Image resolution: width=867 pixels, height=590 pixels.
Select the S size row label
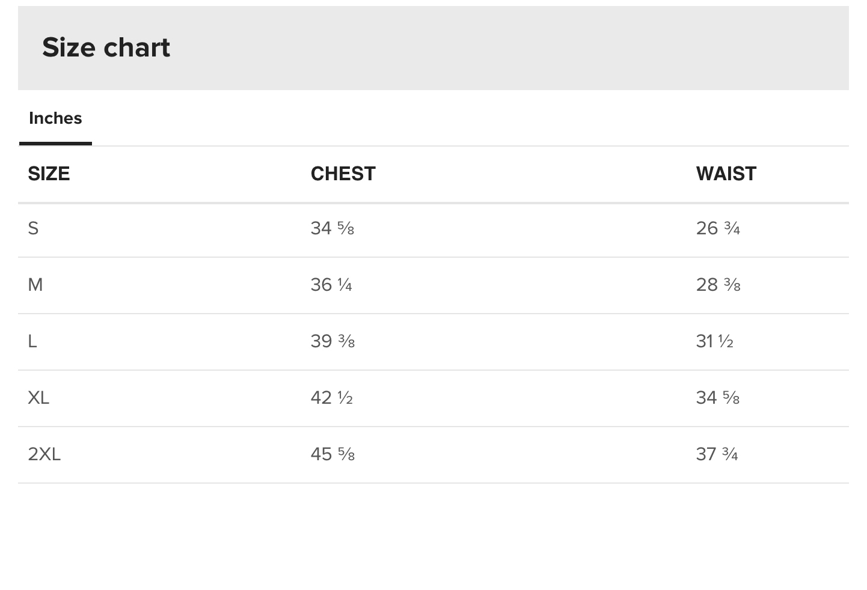coord(33,228)
